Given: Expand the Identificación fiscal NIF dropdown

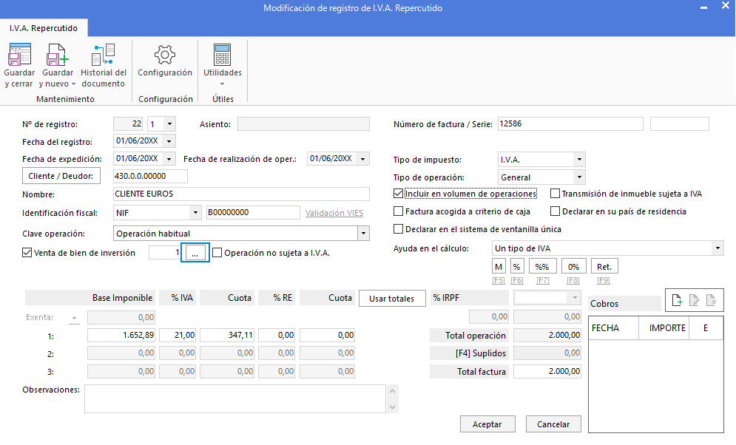Looking at the screenshot, I should pos(195,212).
